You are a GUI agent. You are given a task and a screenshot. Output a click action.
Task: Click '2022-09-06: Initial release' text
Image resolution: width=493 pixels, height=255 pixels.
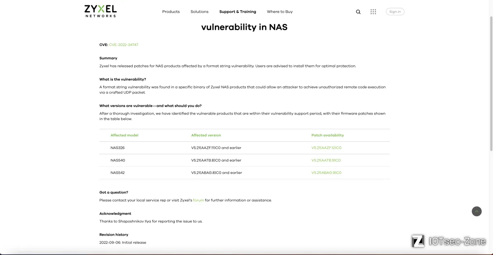click(123, 243)
